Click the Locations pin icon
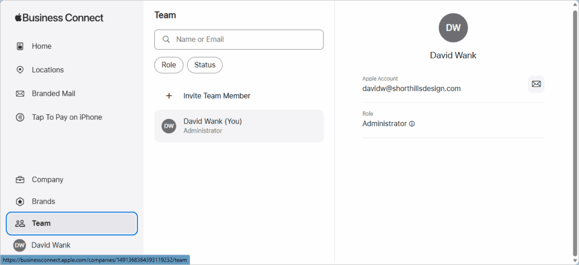 click(20, 70)
